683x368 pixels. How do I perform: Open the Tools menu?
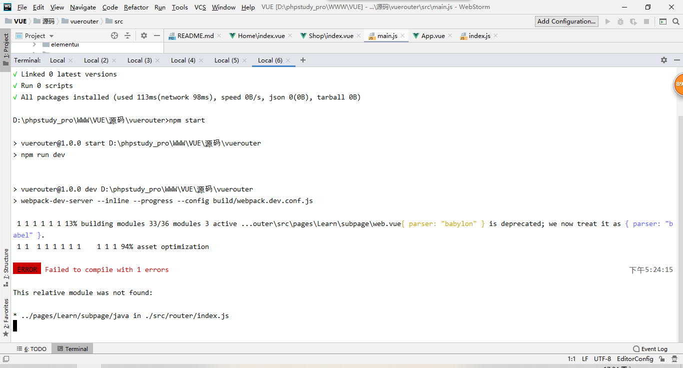pyautogui.click(x=180, y=7)
